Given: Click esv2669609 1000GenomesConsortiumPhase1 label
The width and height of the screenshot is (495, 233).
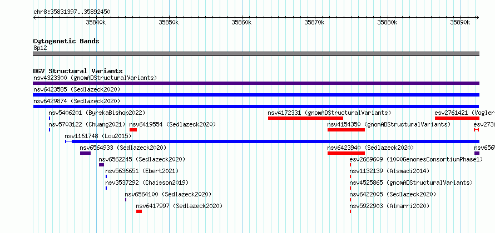Looking at the screenshot, I should [x=417, y=159].
